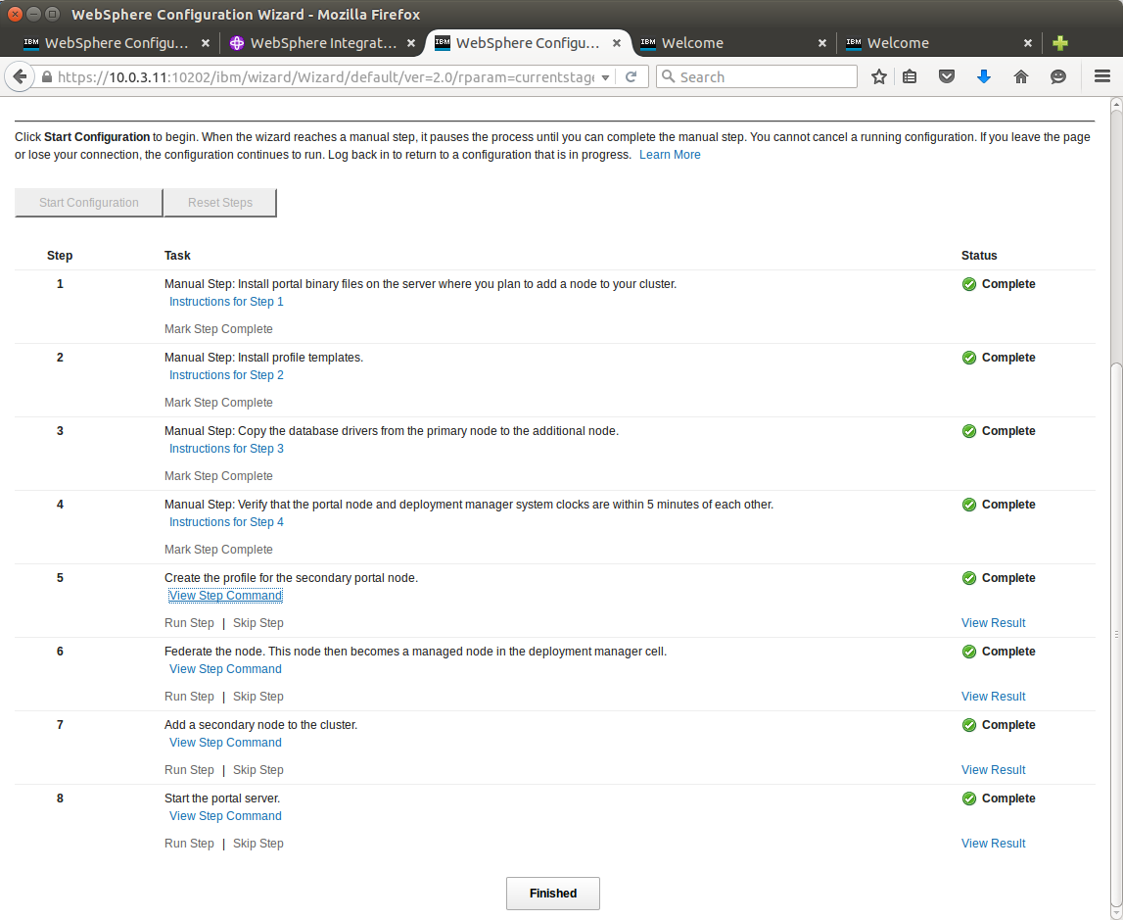This screenshot has width=1123, height=920.
Task: View Step Command for federate node step
Action: [225, 669]
